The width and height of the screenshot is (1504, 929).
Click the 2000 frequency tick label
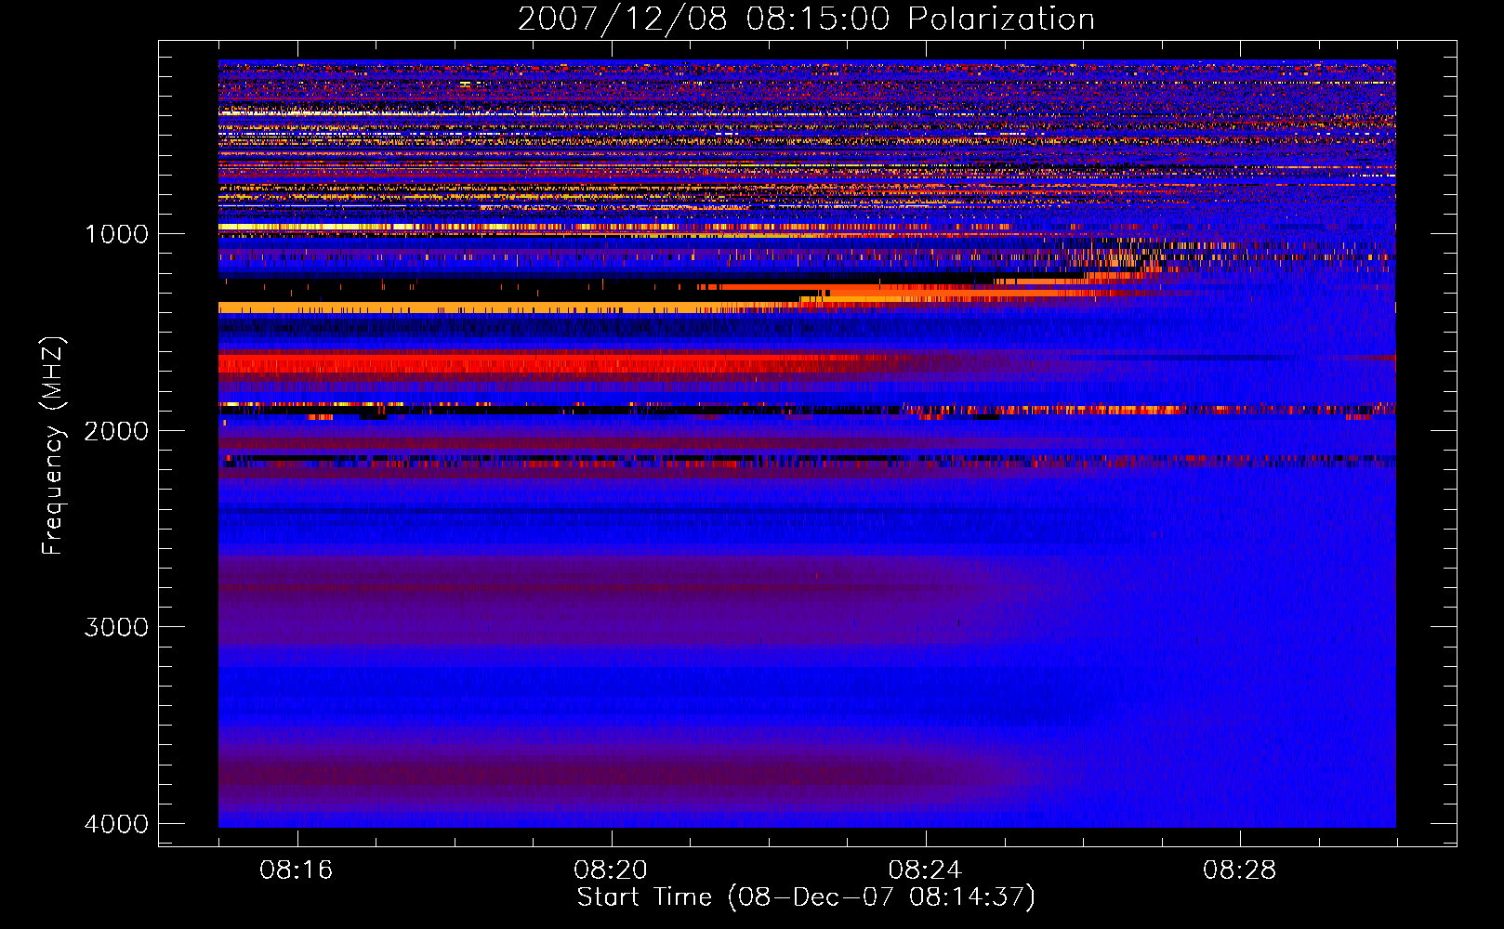[x=116, y=431]
